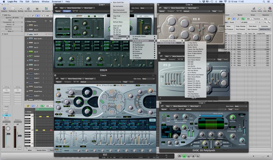Open Show Insert dropdown in the ES E window
273x160 pixels.
coord(193,8)
